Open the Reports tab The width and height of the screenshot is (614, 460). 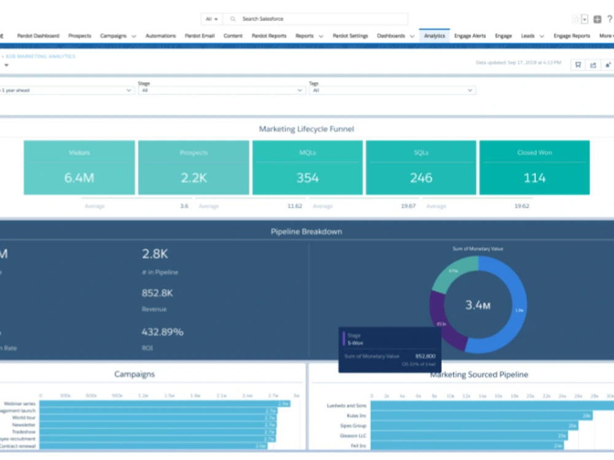pyautogui.click(x=305, y=36)
